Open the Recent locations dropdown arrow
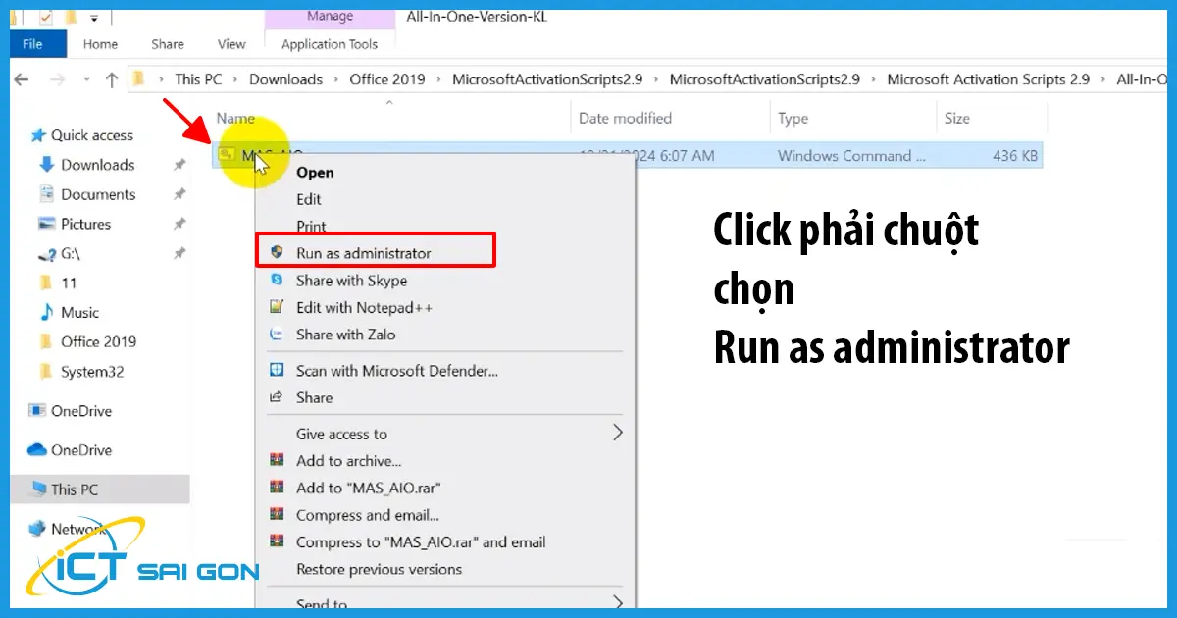The height and width of the screenshot is (618, 1177). tap(86, 80)
